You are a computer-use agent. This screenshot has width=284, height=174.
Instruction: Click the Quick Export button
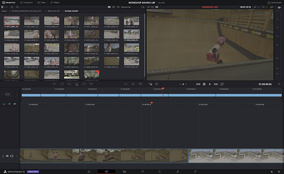click(x=274, y=3)
